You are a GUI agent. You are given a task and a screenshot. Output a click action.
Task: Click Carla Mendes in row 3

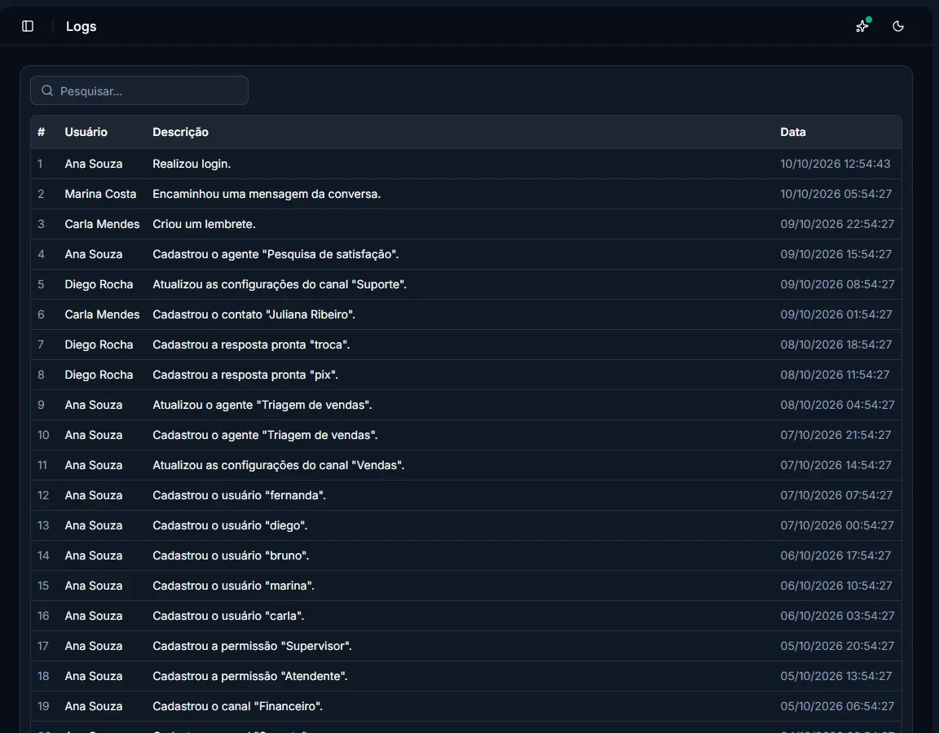point(102,225)
